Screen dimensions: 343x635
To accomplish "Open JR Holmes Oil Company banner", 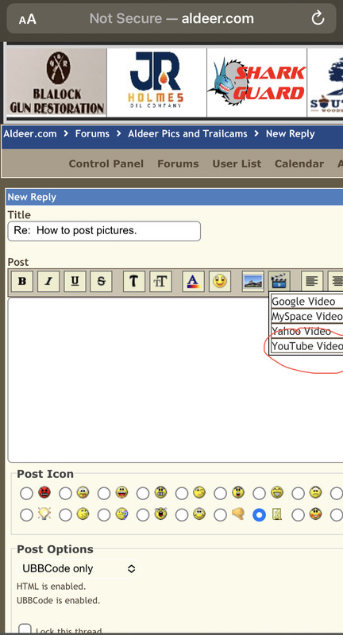I will pyautogui.click(x=156, y=83).
